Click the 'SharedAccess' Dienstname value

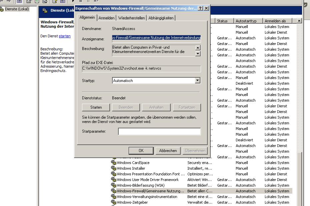[124, 29]
